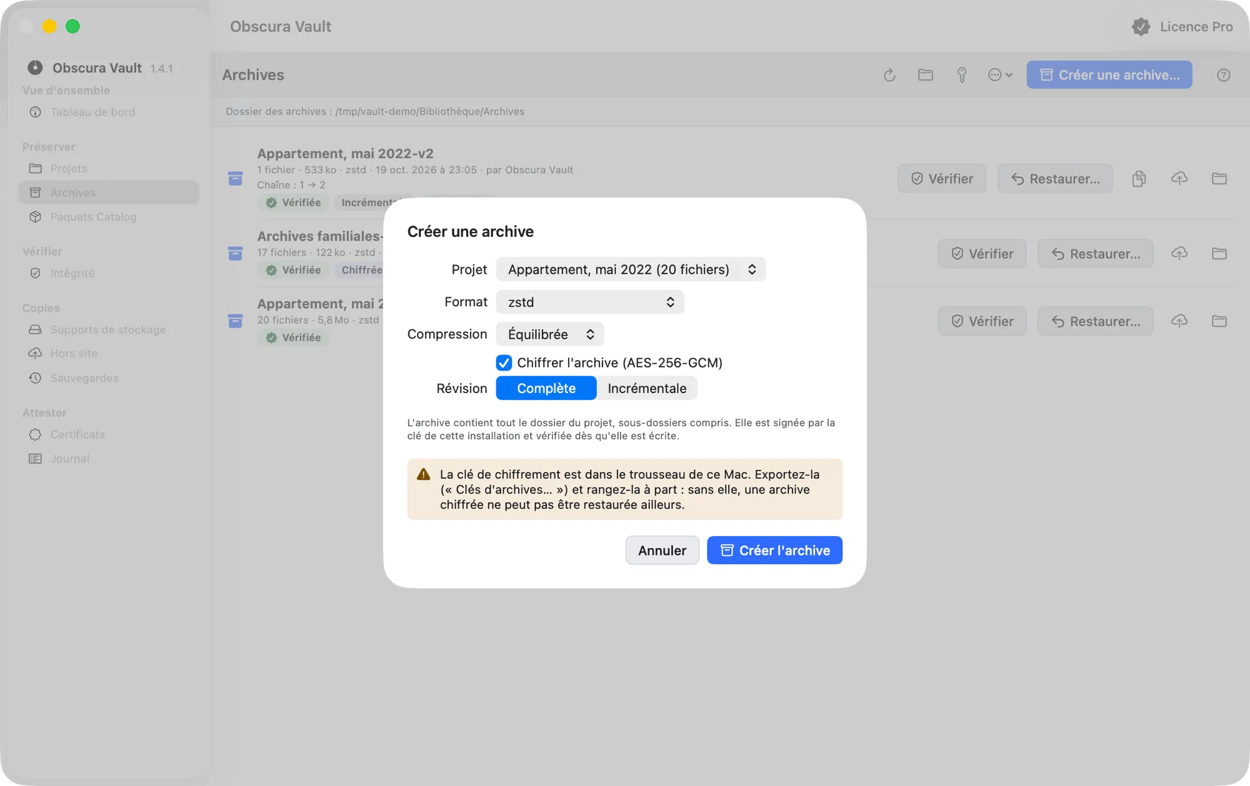Show Appartement, mai 2022-v2 in folder
1250x786 pixels.
[x=1219, y=179]
